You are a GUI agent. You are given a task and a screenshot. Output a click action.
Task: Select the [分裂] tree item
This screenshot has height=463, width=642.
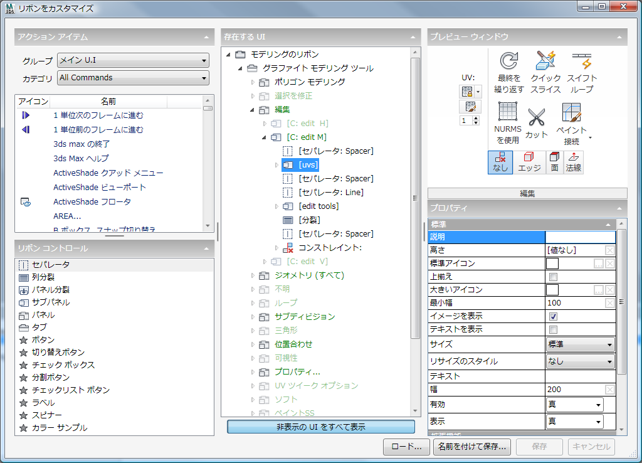(x=309, y=220)
